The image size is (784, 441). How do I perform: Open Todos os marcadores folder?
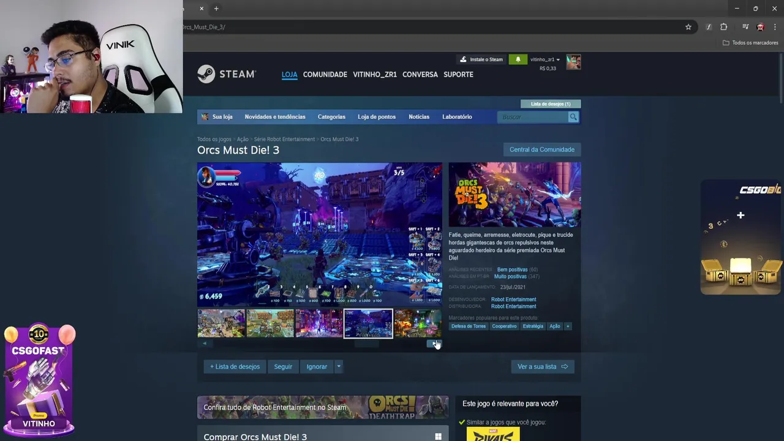750,43
